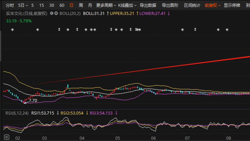Click the down arrow beside RSI2:53.054
The image size is (250, 141).
pos(87,113)
